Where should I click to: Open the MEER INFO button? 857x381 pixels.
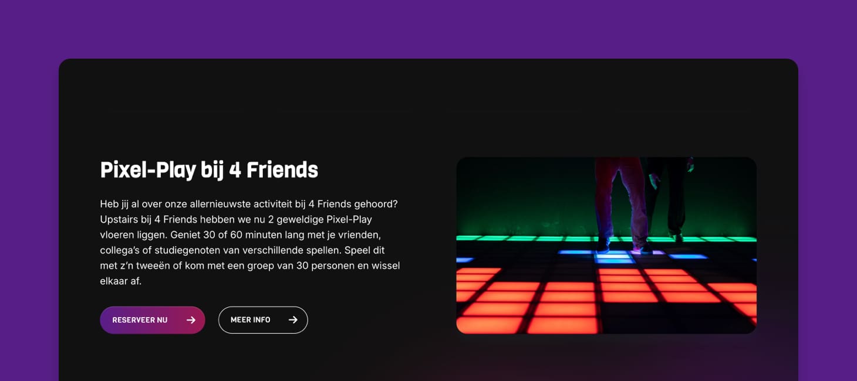(263, 320)
